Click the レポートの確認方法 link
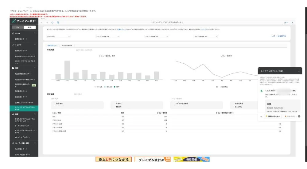This screenshot has width=307, height=169. point(279,36)
